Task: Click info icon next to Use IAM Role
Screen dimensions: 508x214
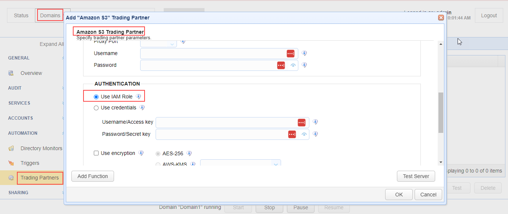Action: [138, 97]
